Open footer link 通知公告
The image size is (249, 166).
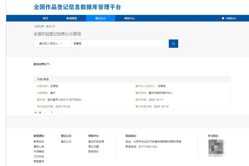(x=39, y=147)
